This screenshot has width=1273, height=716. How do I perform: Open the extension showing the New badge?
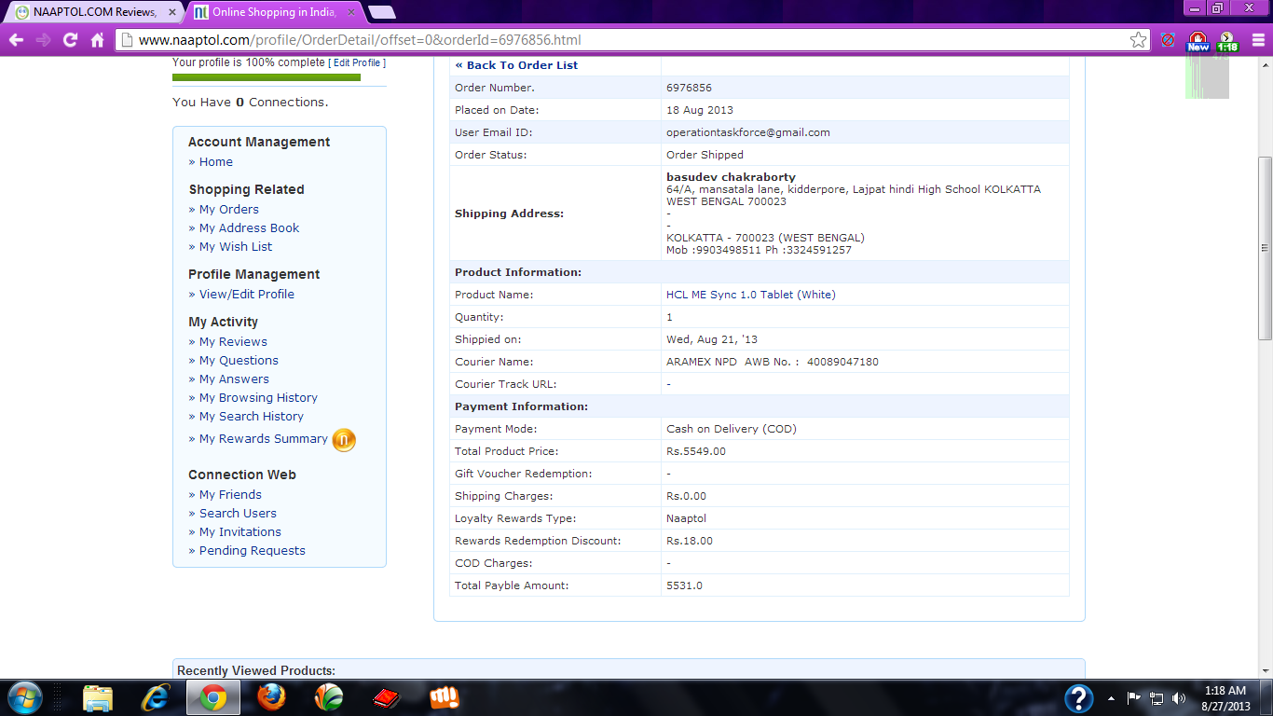[1198, 41]
